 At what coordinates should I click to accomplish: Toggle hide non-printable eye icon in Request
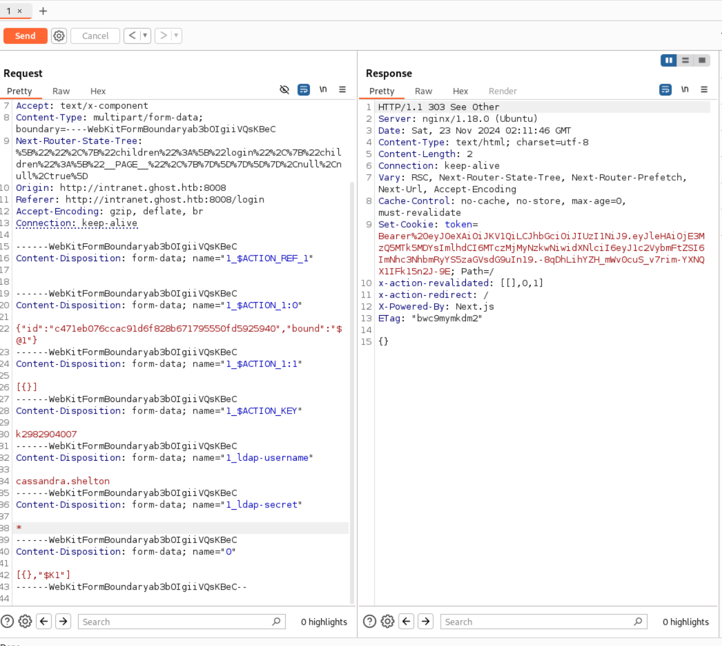click(284, 90)
